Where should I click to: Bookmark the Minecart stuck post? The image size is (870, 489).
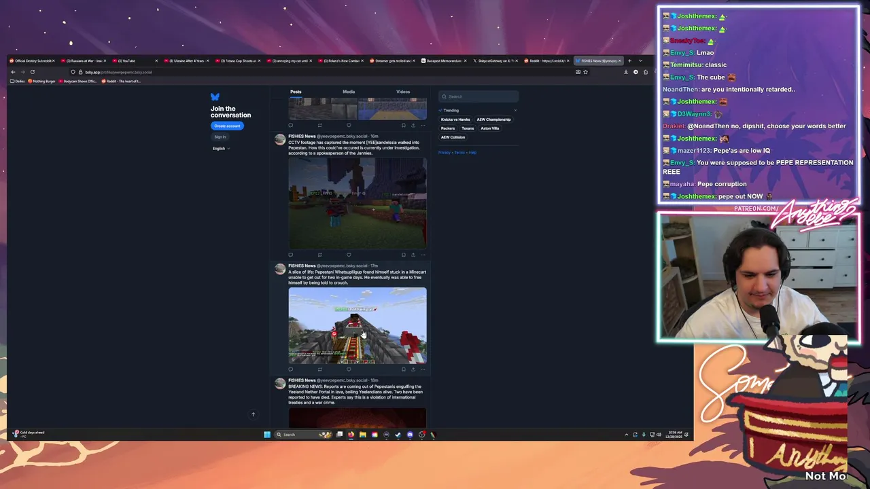click(x=403, y=369)
